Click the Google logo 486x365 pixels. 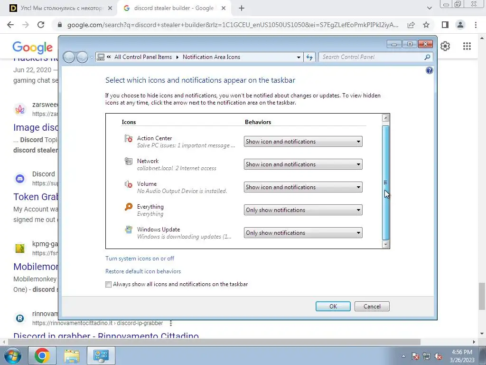click(33, 48)
